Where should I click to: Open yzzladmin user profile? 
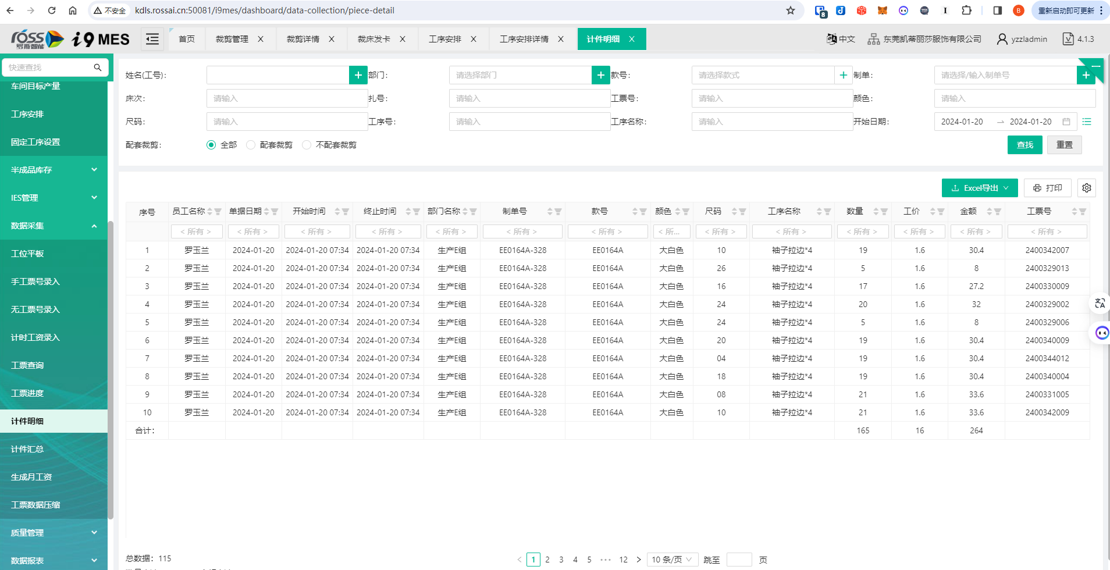pos(1022,39)
